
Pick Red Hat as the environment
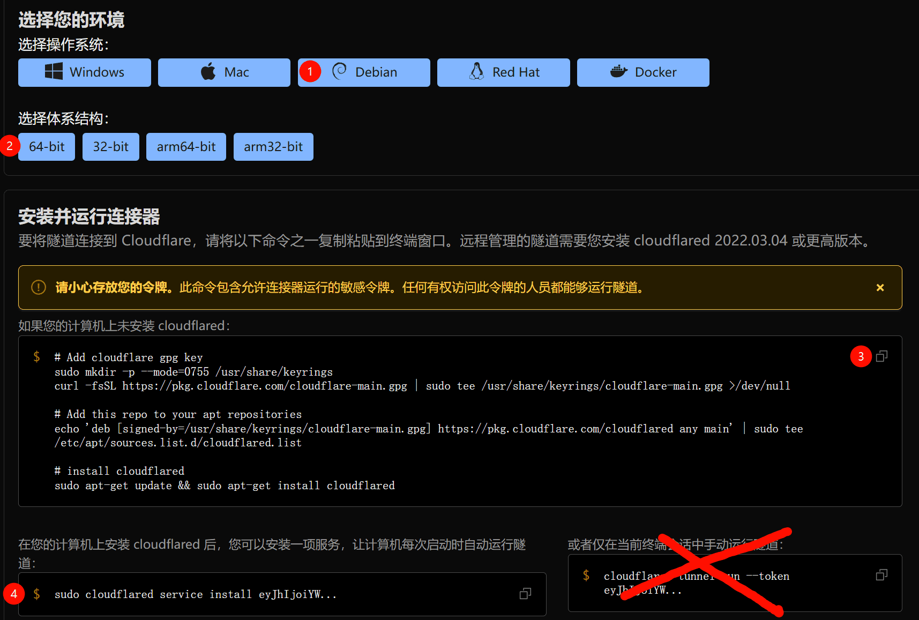503,72
